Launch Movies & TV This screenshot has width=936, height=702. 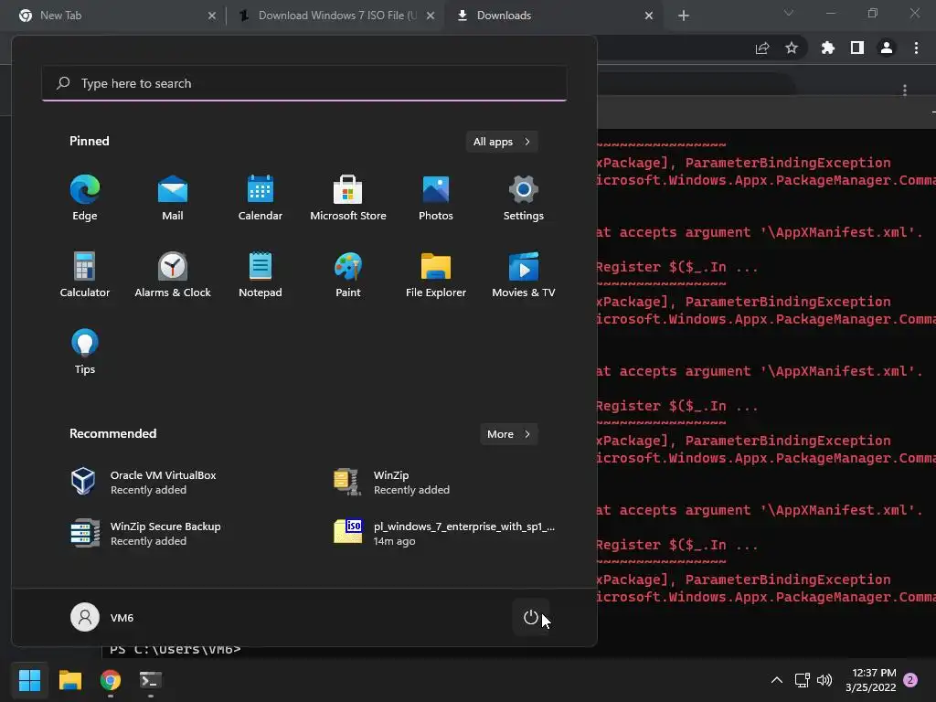pos(524,274)
